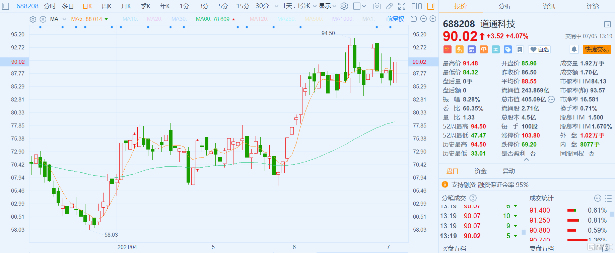
Task: Expand the chart to fullscreen
Action: [x=402, y=6]
